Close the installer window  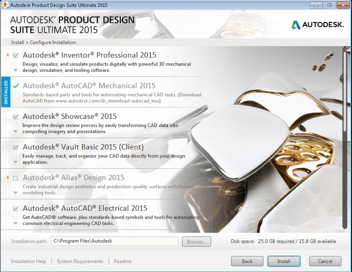click(343, 5)
